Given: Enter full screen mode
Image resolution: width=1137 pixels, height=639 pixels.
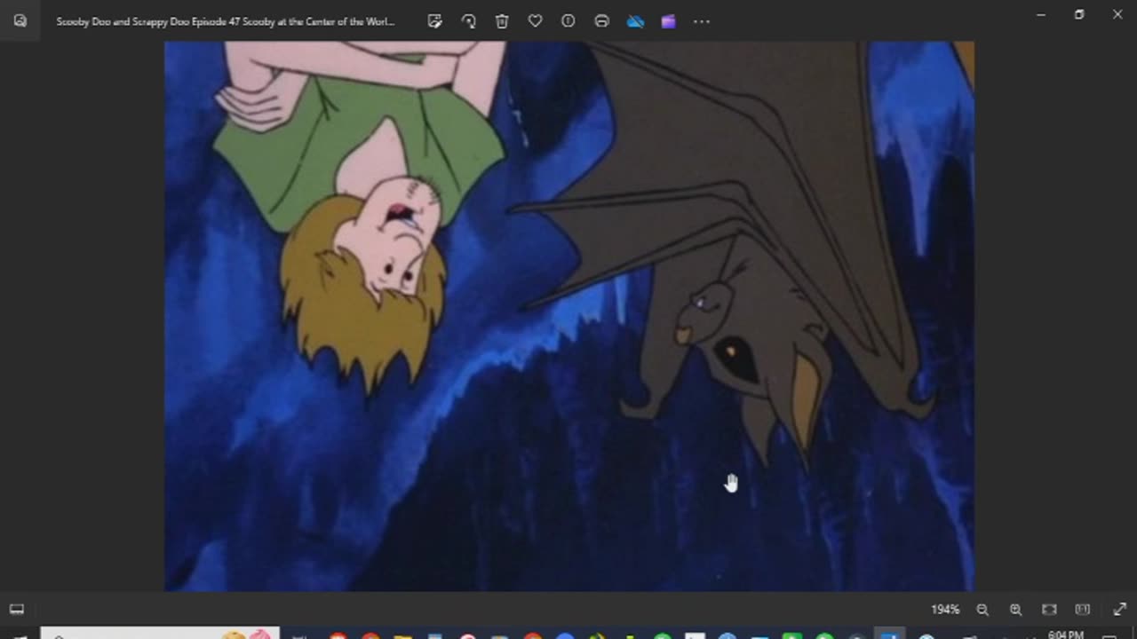Looking at the screenshot, I should coord(1119,610).
